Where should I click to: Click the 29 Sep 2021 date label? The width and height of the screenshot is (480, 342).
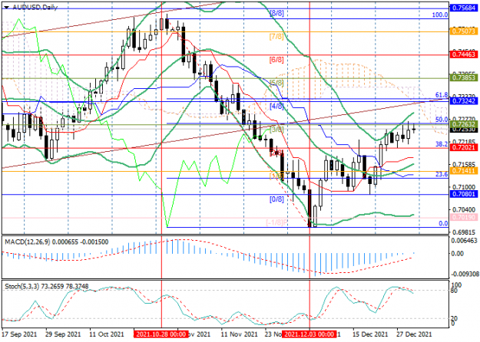[63, 334]
